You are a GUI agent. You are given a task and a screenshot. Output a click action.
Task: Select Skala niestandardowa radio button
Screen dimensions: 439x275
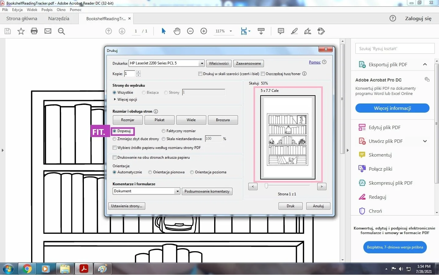[164, 139]
